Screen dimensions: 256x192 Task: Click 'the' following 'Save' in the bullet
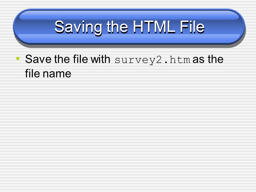(62, 59)
